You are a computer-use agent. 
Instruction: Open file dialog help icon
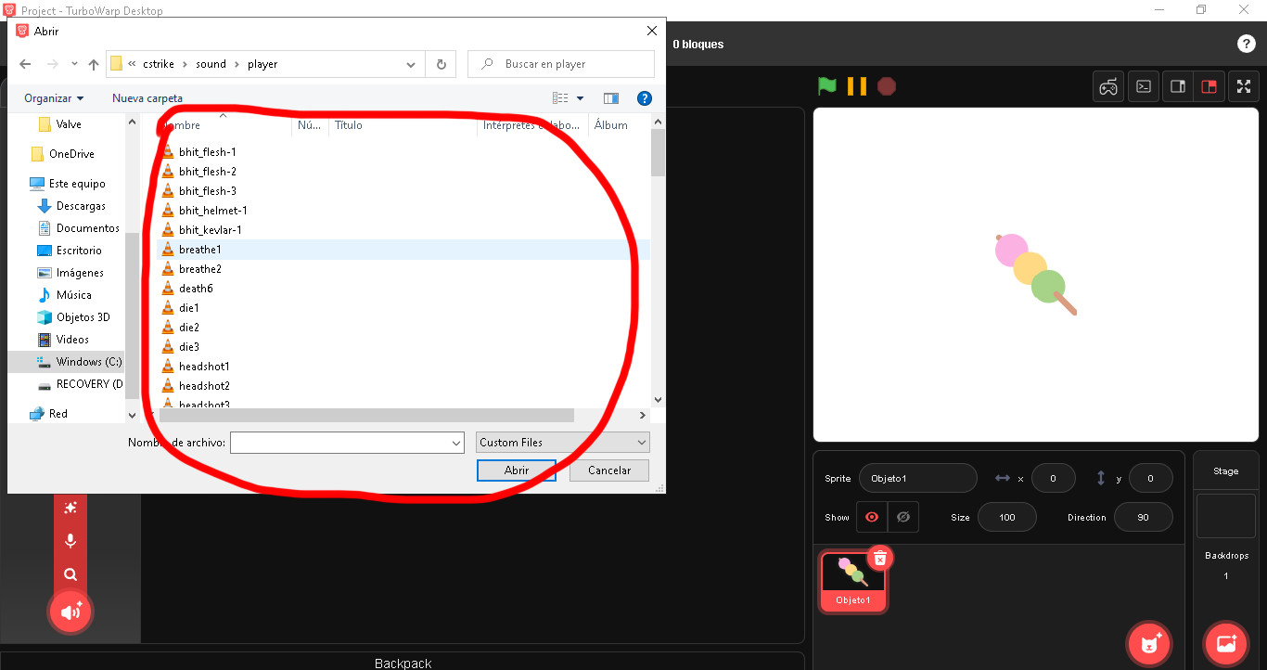[x=645, y=98]
